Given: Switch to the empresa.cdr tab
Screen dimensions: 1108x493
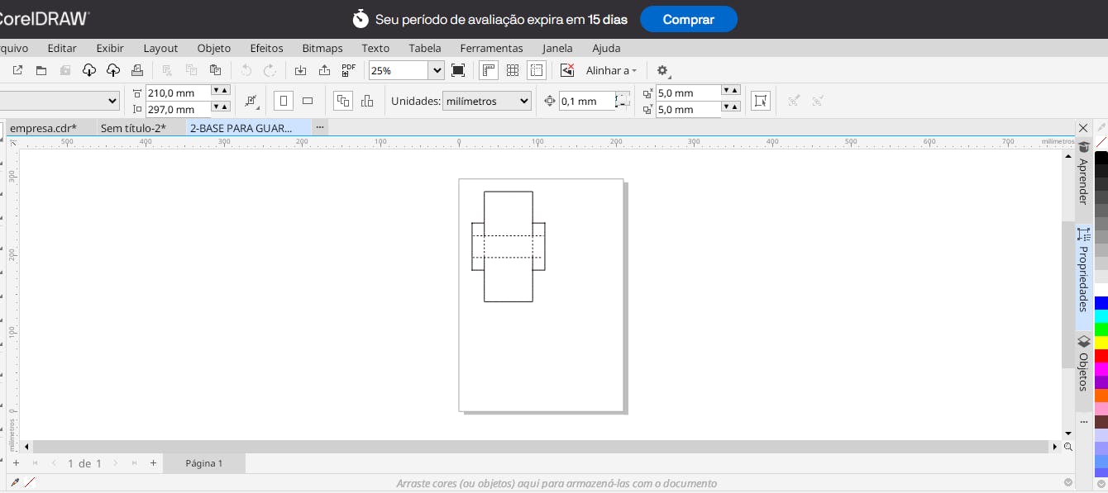Looking at the screenshot, I should point(43,127).
